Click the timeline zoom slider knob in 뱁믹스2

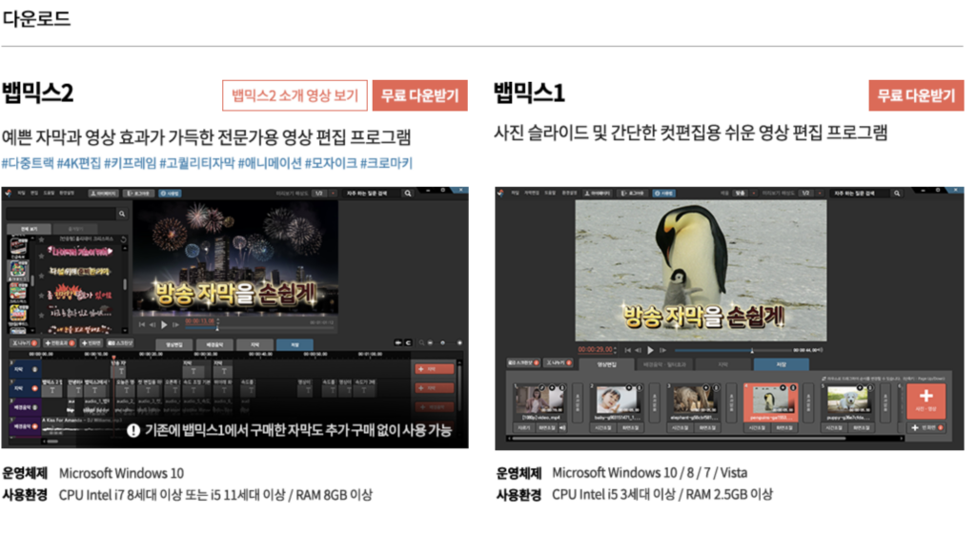pos(442,343)
